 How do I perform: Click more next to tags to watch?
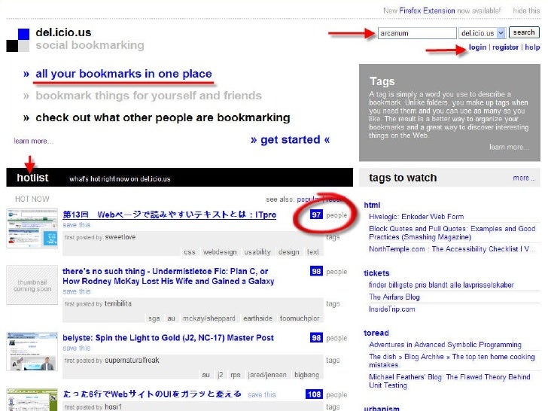tap(523, 178)
